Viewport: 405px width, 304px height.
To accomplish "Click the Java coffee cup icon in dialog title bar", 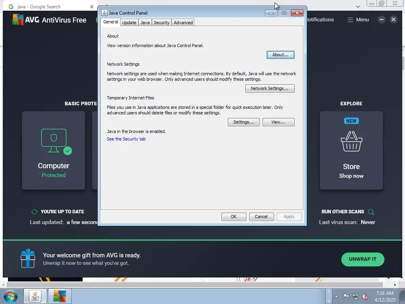I will click(104, 13).
